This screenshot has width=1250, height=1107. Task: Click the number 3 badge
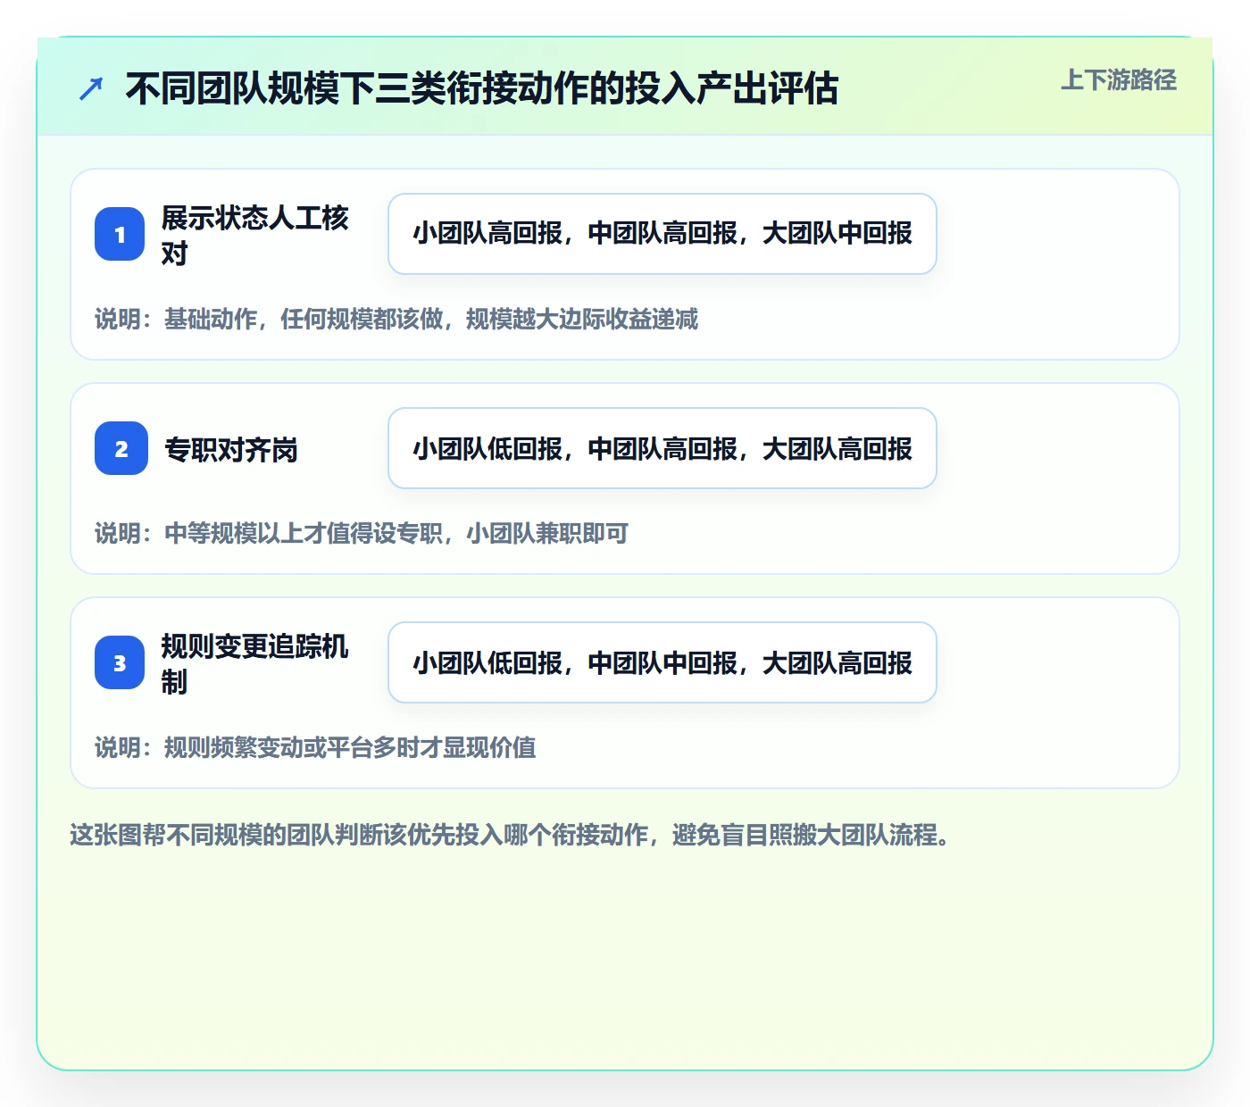[120, 662]
